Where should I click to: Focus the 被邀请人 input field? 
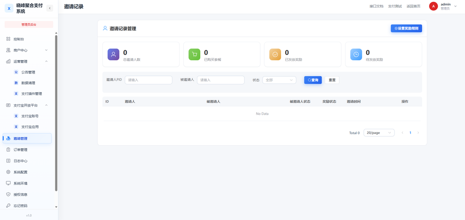pyautogui.click(x=221, y=80)
